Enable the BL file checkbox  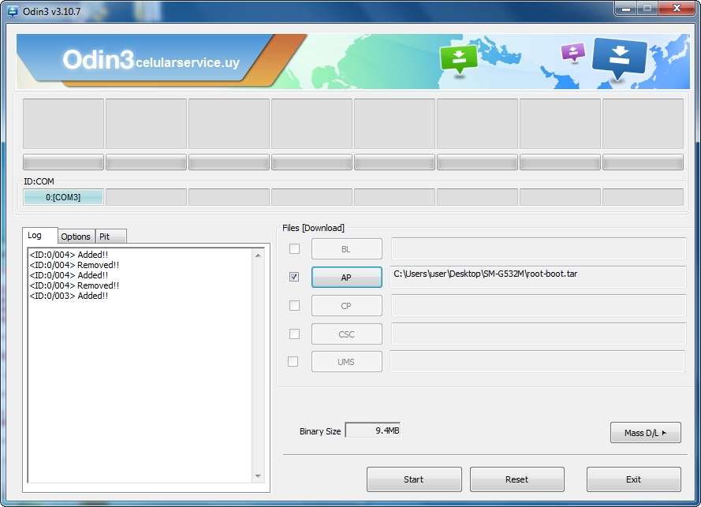click(294, 248)
